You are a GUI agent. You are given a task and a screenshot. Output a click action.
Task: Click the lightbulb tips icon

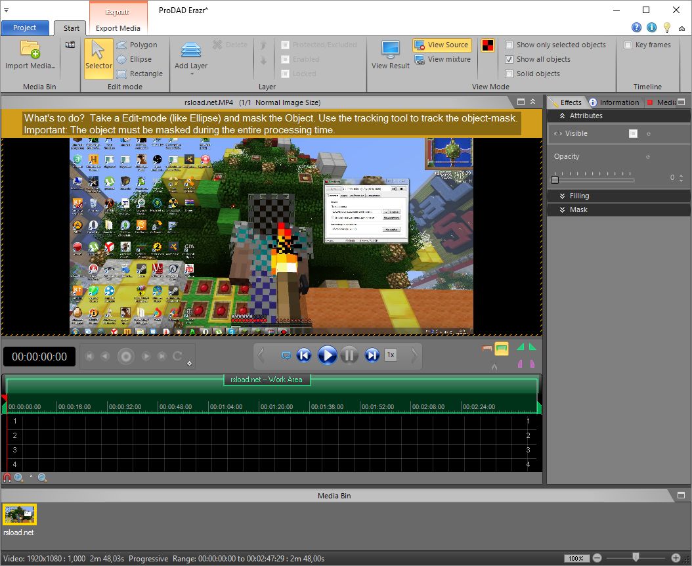[x=667, y=28]
